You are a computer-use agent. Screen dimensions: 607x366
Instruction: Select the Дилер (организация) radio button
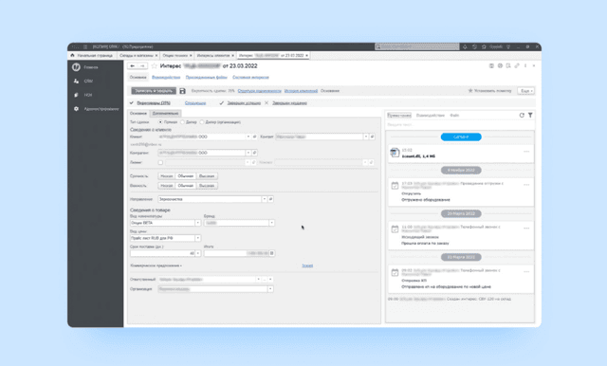coord(202,122)
